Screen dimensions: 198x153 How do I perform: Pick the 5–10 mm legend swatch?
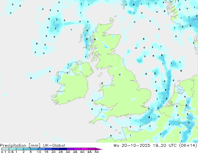point(34,149)
